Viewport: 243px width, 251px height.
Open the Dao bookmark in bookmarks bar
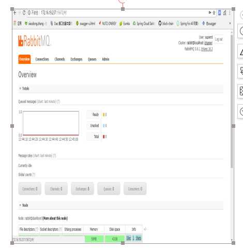click(x=61, y=23)
